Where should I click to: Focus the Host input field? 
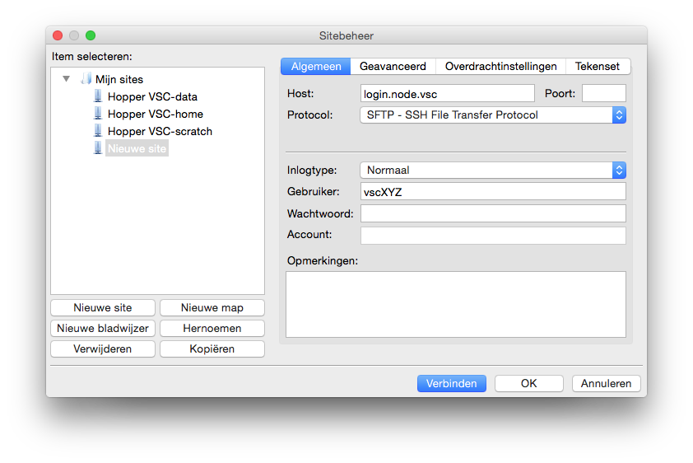[447, 93]
